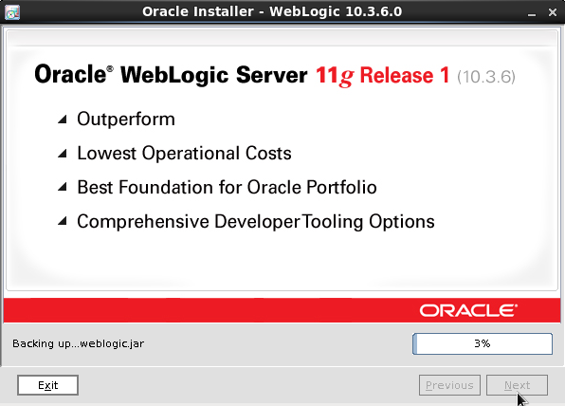Screen dimensions: 565x406
Task: Close the Oracle Installer window
Action: (x=553, y=12)
